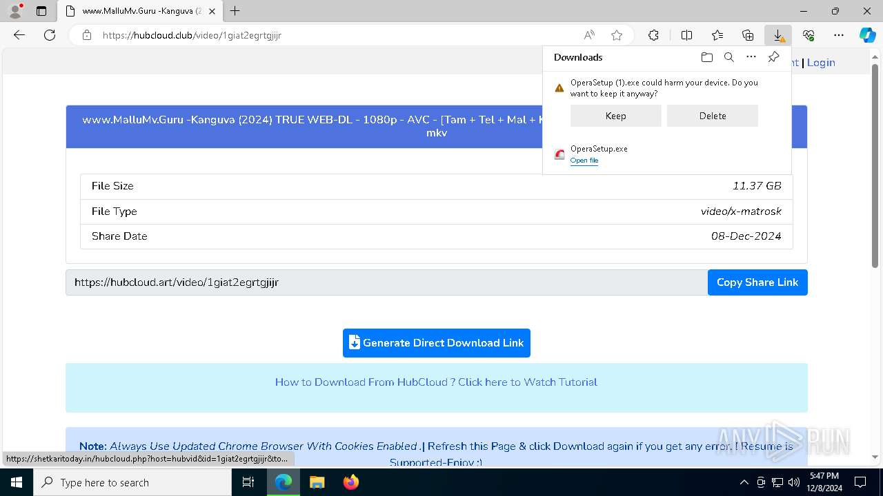Open the HubCloud tutorial link
The height and width of the screenshot is (496, 883).
(x=436, y=382)
